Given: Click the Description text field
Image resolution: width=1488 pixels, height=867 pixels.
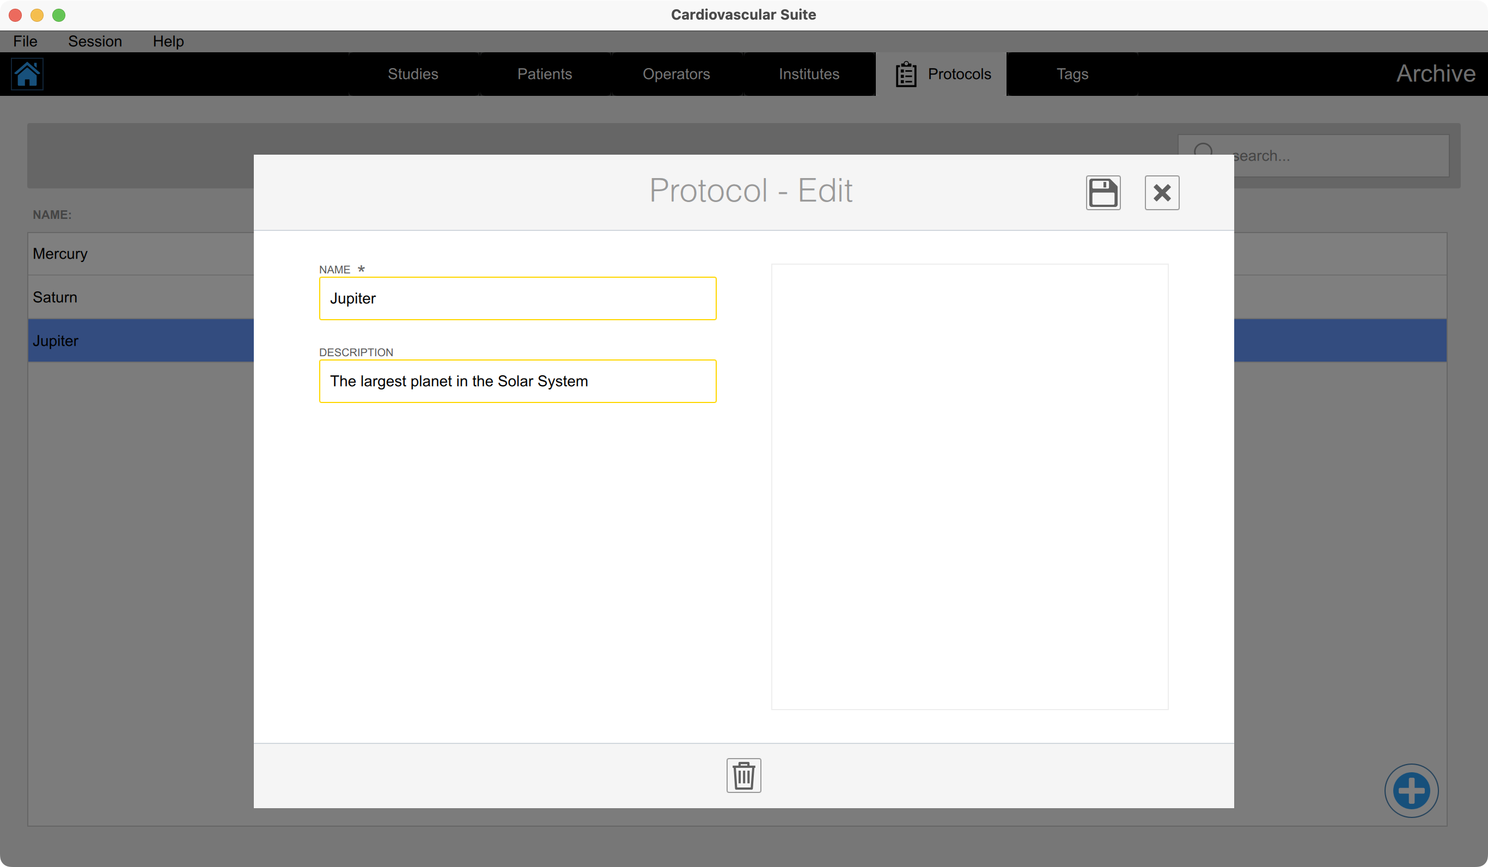Looking at the screenshot, I should click(x=518, y=381).
